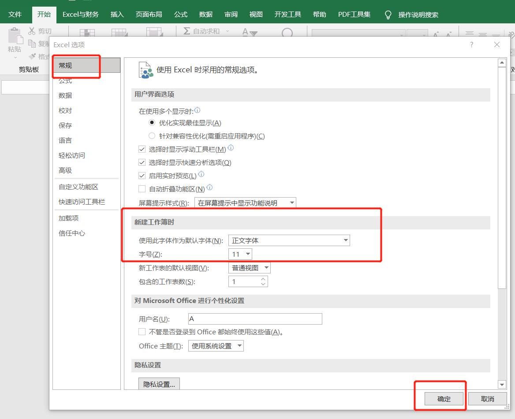This screenshot has height=419, width=515.
Task: Uncheck 选择时显示浮动工具栏
Action: pos(142,149)
